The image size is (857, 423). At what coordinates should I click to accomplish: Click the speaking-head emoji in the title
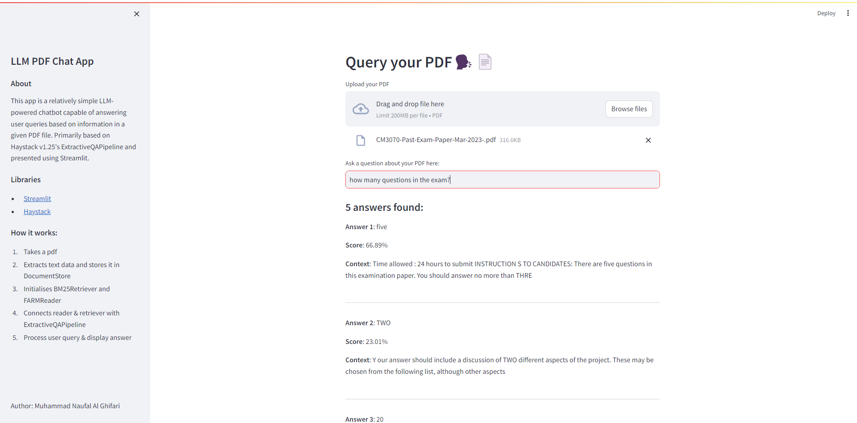[463, 62]
